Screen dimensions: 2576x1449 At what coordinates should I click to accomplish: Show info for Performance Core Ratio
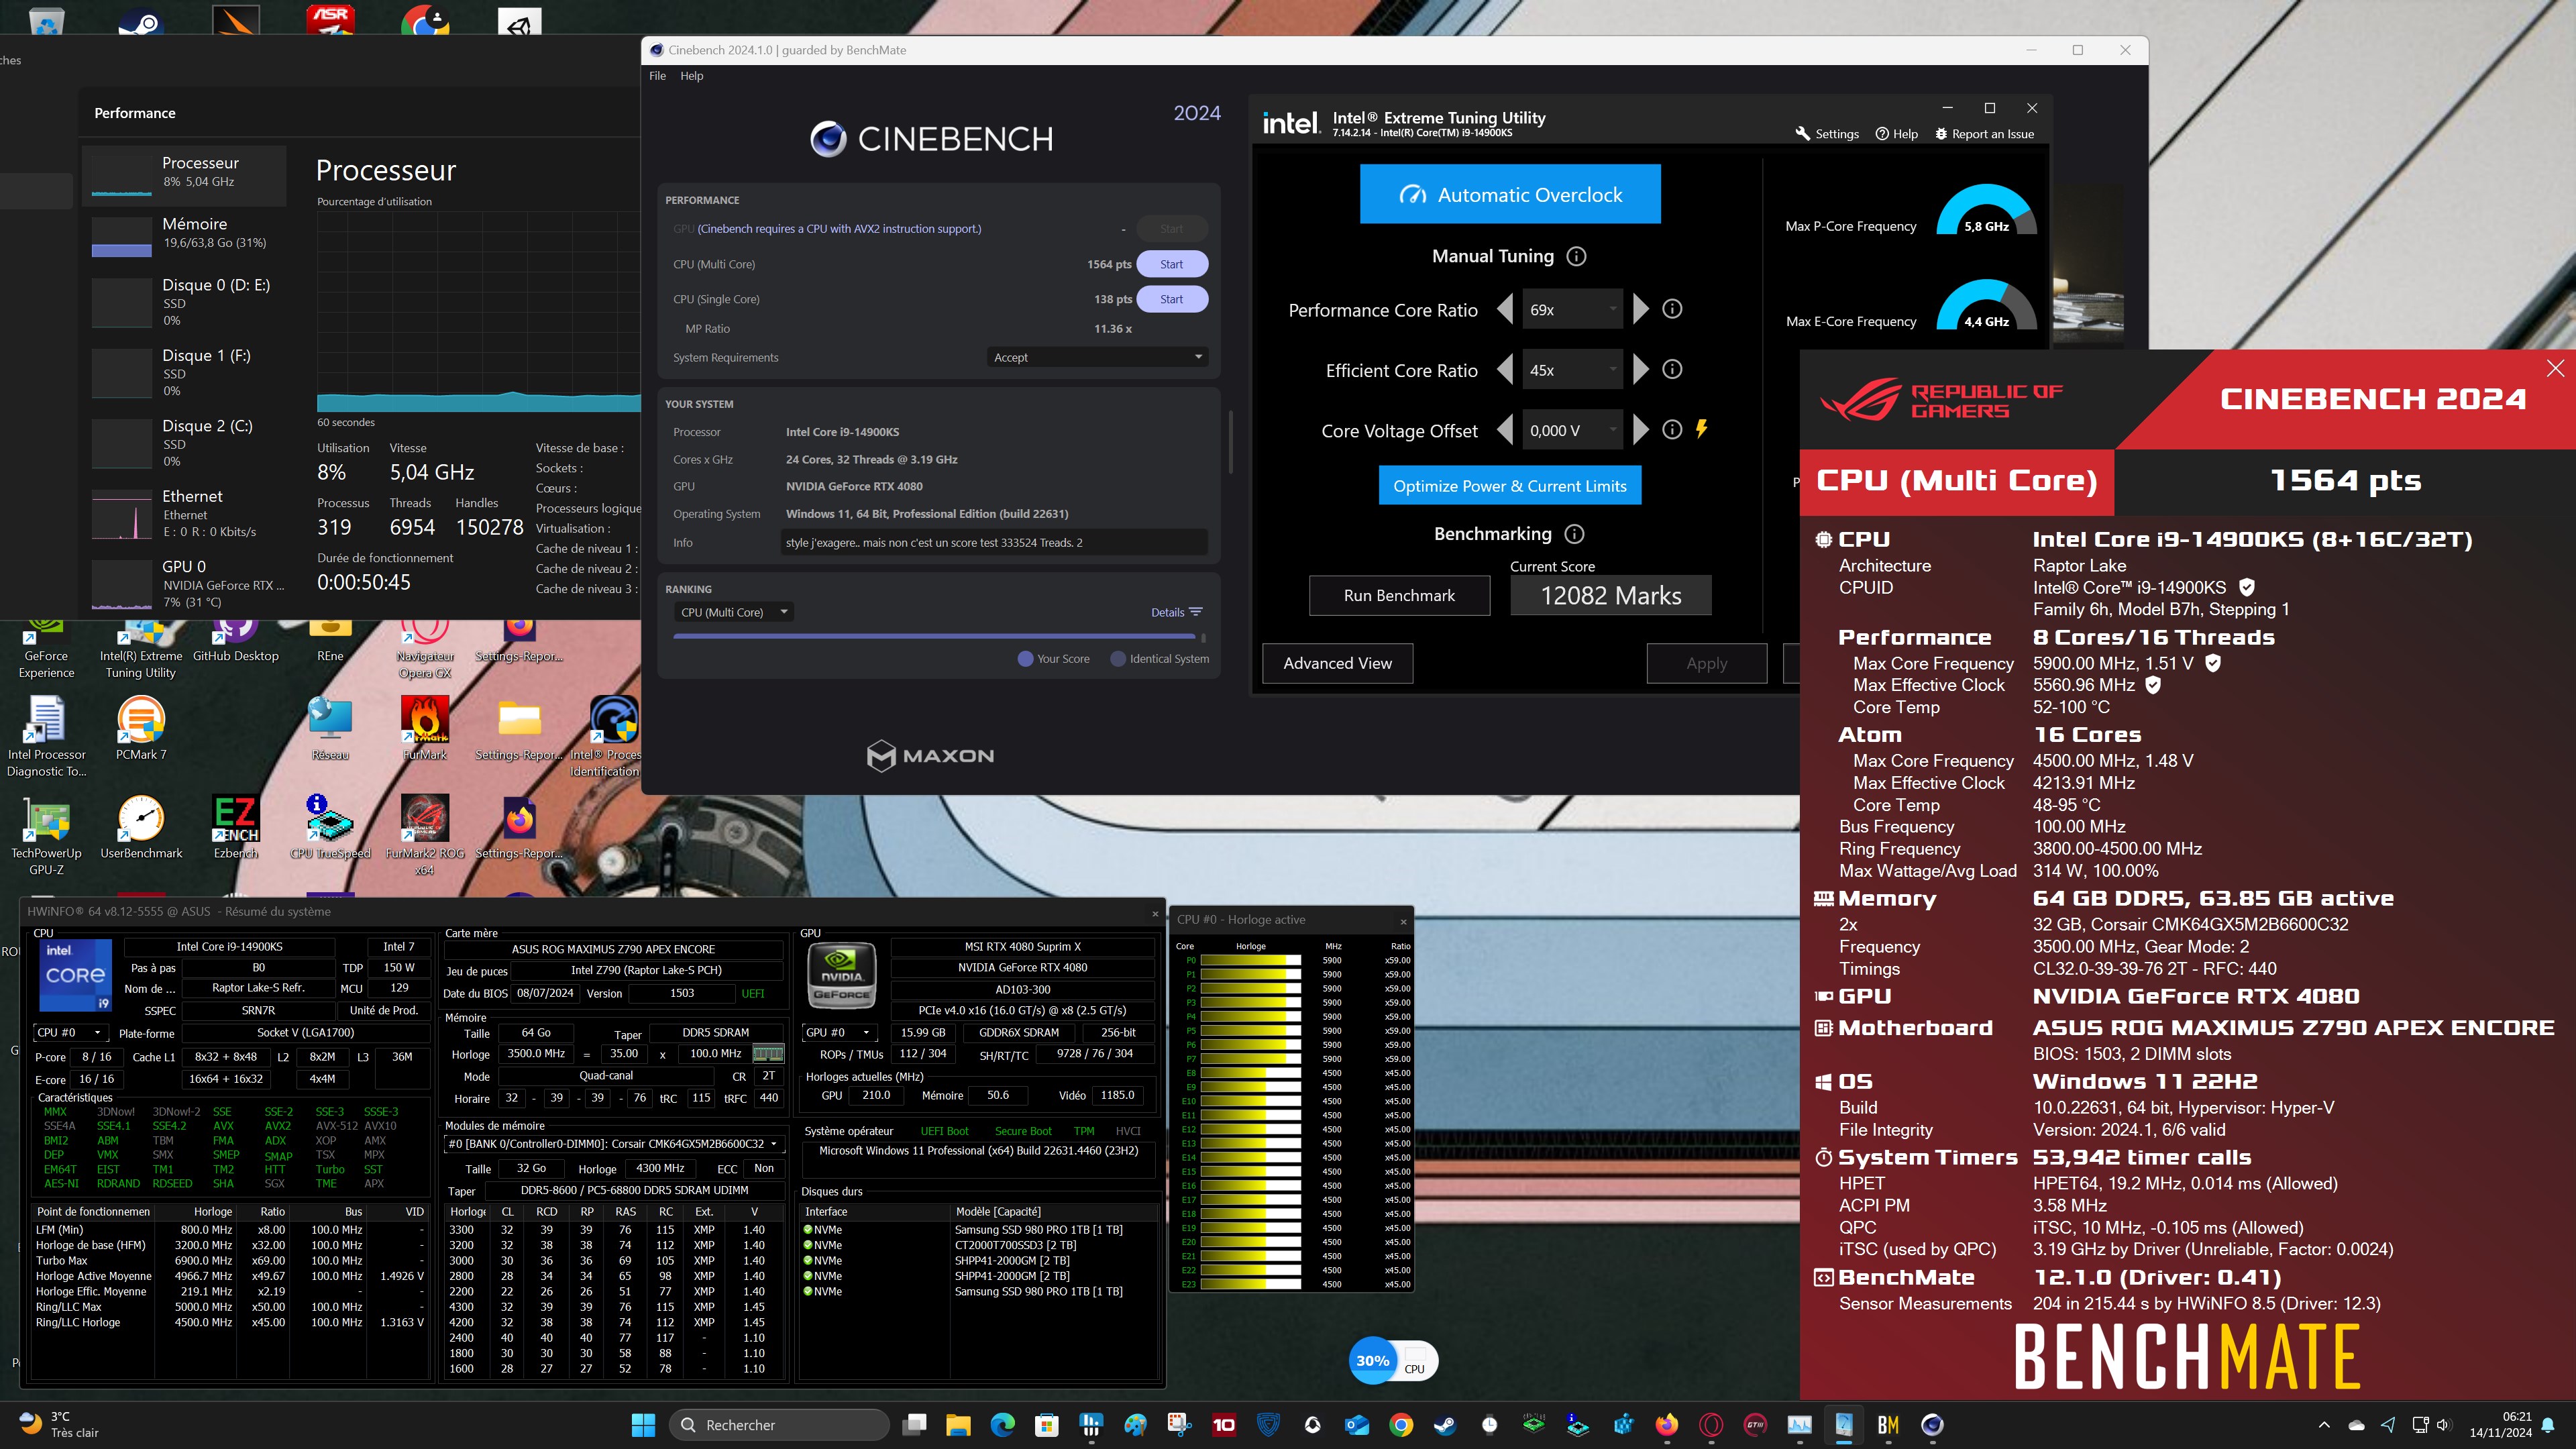(1672, 309)
